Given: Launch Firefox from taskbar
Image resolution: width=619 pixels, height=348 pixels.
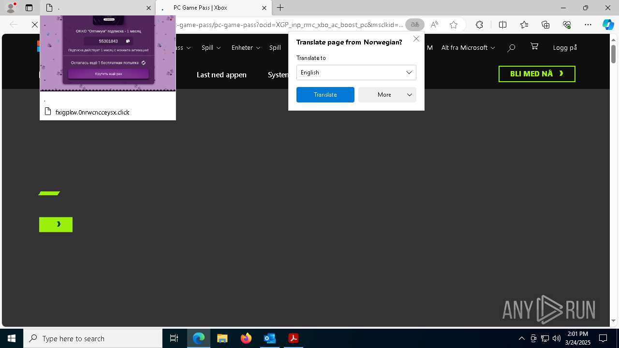Looking at the screenshot, I should [246, 338].
